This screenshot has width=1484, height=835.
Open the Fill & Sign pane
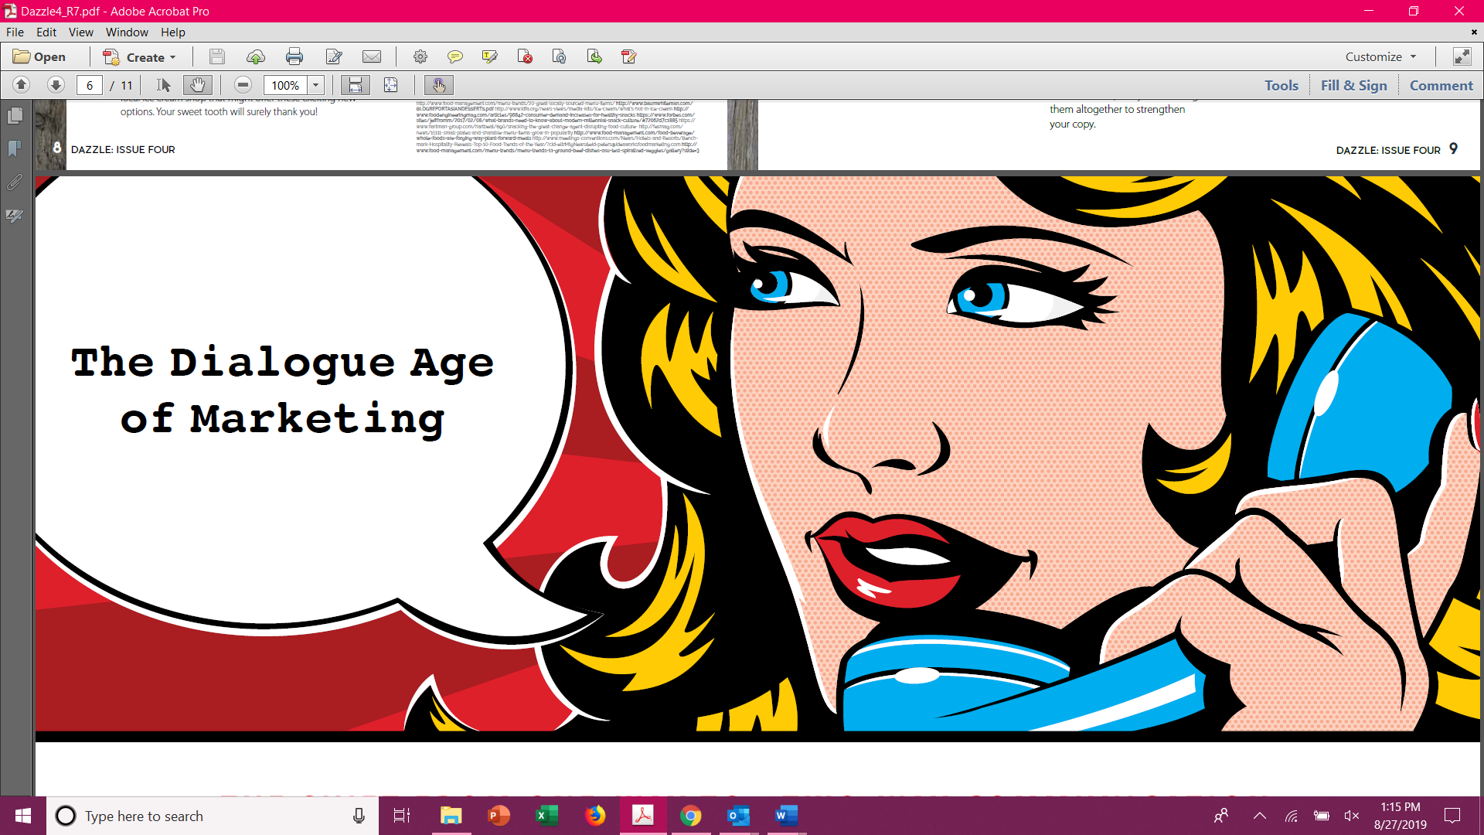1353,86
